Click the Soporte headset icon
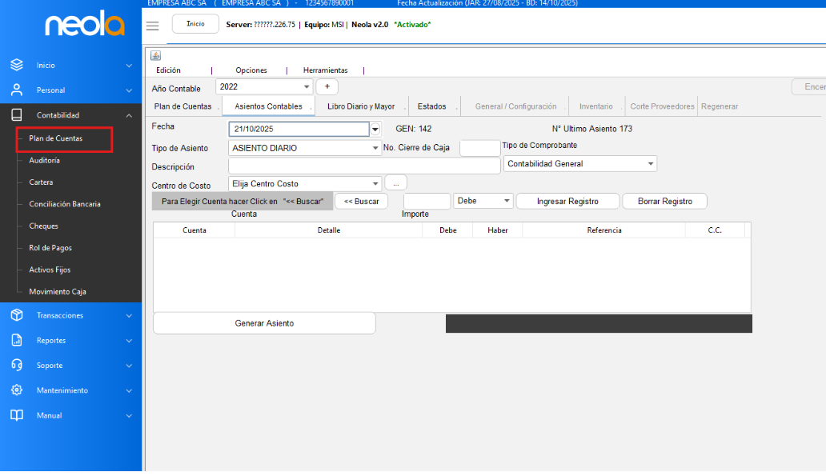 (17, 366)
